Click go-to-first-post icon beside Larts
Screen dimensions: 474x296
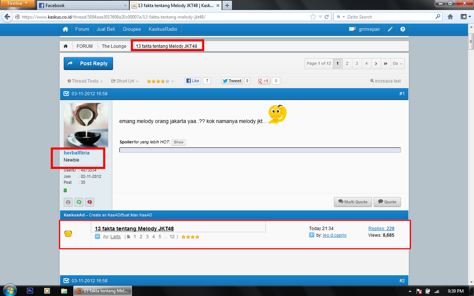97,236
